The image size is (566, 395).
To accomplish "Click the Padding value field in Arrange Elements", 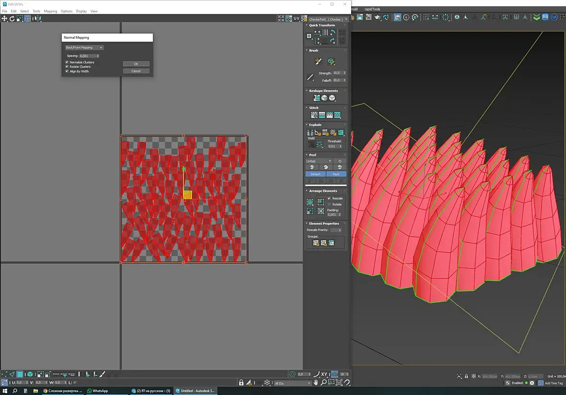I will point(332,215).
